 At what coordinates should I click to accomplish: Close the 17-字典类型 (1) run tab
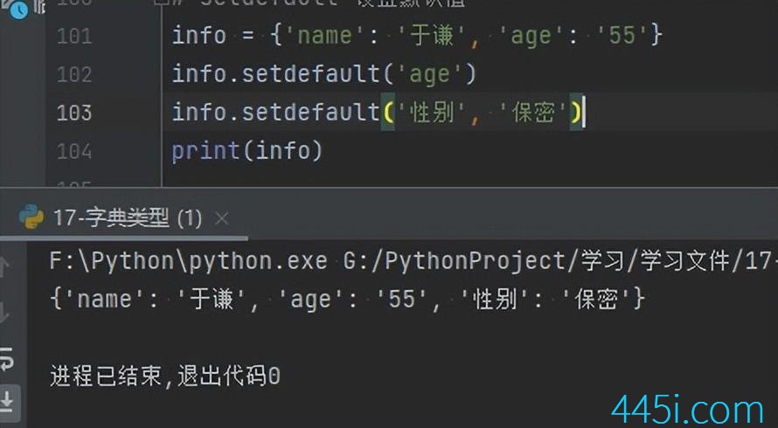click(222, 218)
